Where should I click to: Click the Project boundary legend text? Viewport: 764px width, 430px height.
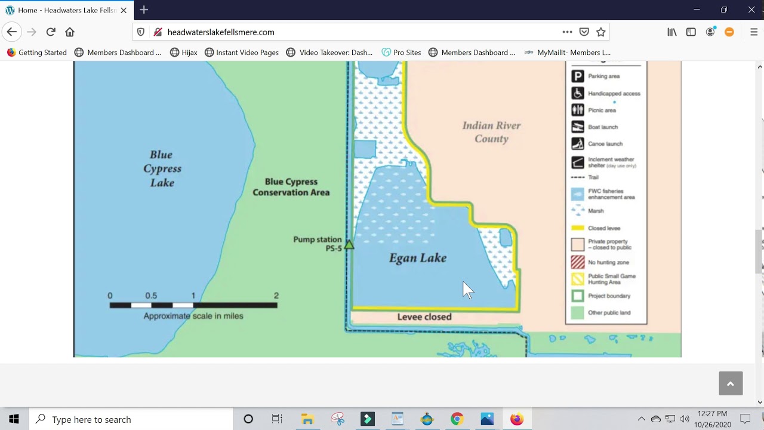click(x=609, y=296)
